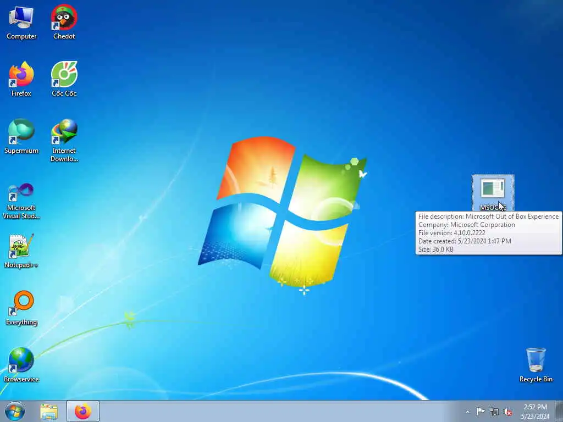Screen dimensions: 563x422
Task: Select the Recycle Bin icon
Action: pos(536,365)
